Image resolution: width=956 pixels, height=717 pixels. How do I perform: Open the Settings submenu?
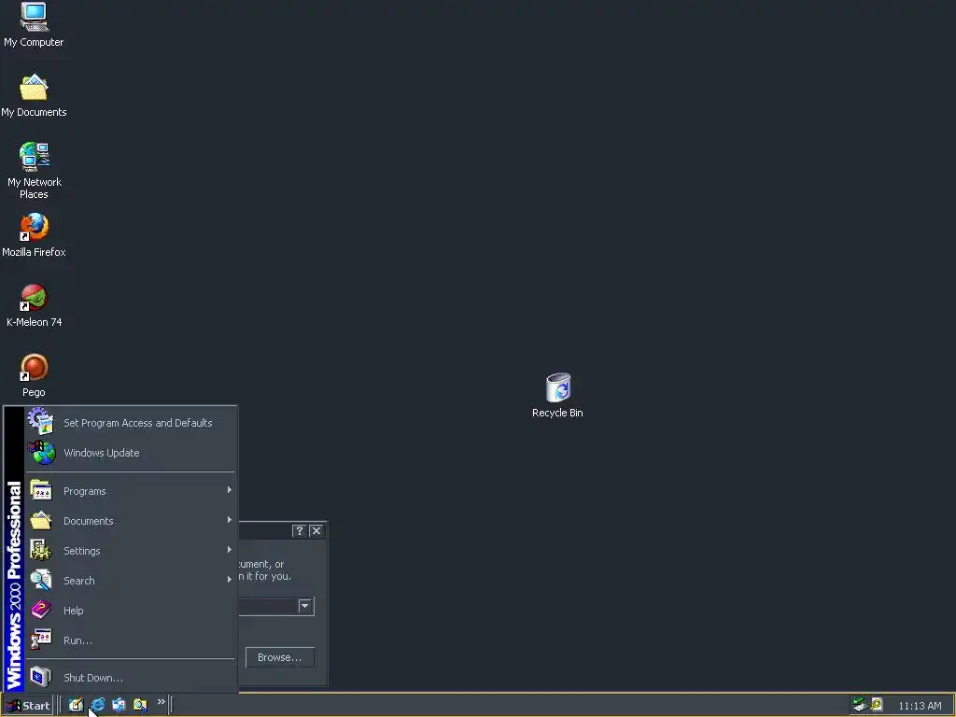pyautogui.click(x=131, y=551)
